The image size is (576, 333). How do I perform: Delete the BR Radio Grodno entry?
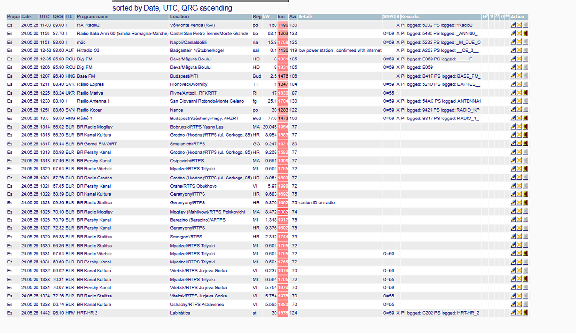tap(519, 178)
